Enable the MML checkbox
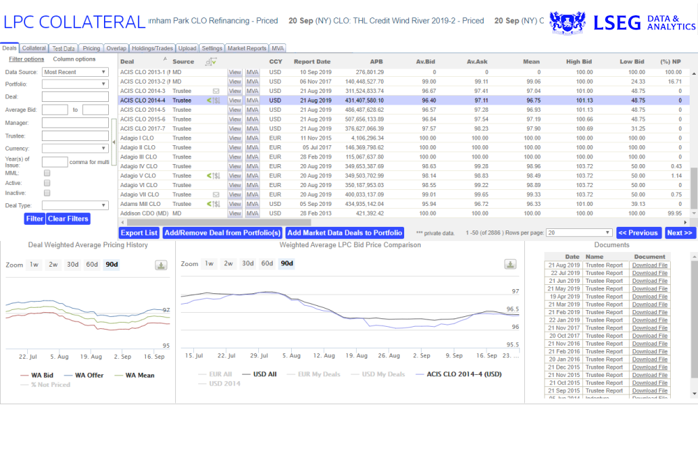Screen dimensions: 698x472 click(47, 172)
